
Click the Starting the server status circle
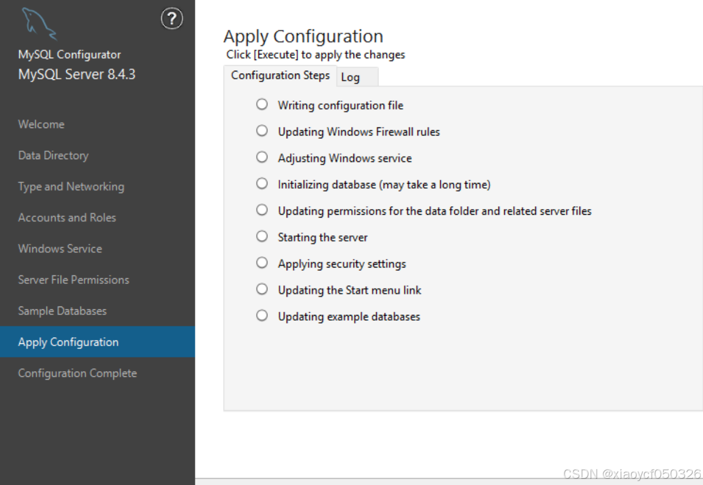(x=262, y=236)
